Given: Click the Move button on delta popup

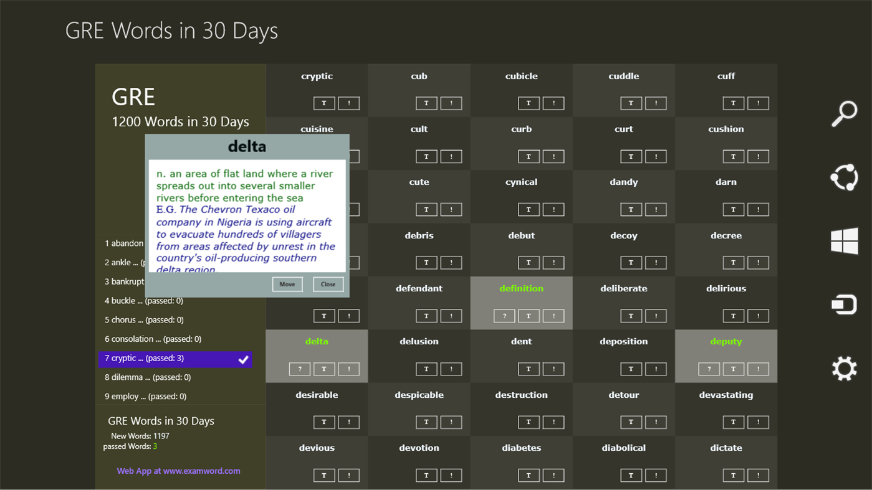Looking at the screenshot, I should click(x=287, y=284).
